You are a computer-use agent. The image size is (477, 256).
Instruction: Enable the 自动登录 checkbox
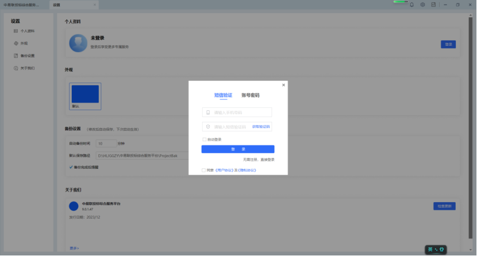pyautogui.click(x=204, y=139)
